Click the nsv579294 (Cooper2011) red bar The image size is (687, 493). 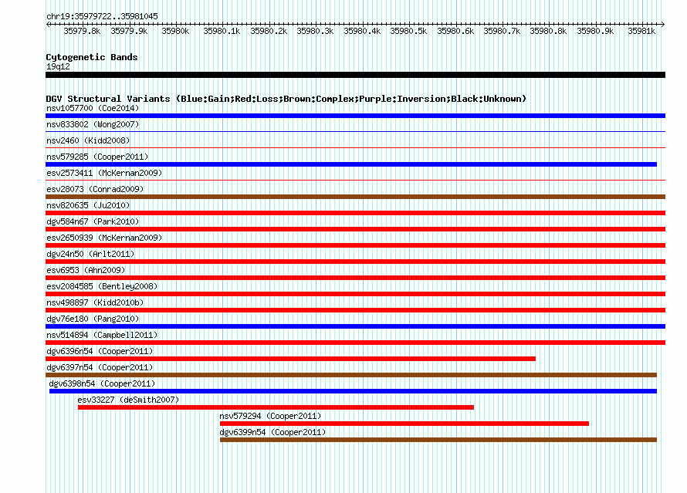click(404, 424)
